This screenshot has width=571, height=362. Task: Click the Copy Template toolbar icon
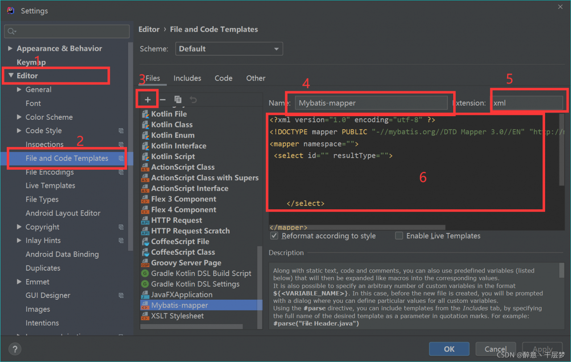pyautogui.click(x=178, y=100)
